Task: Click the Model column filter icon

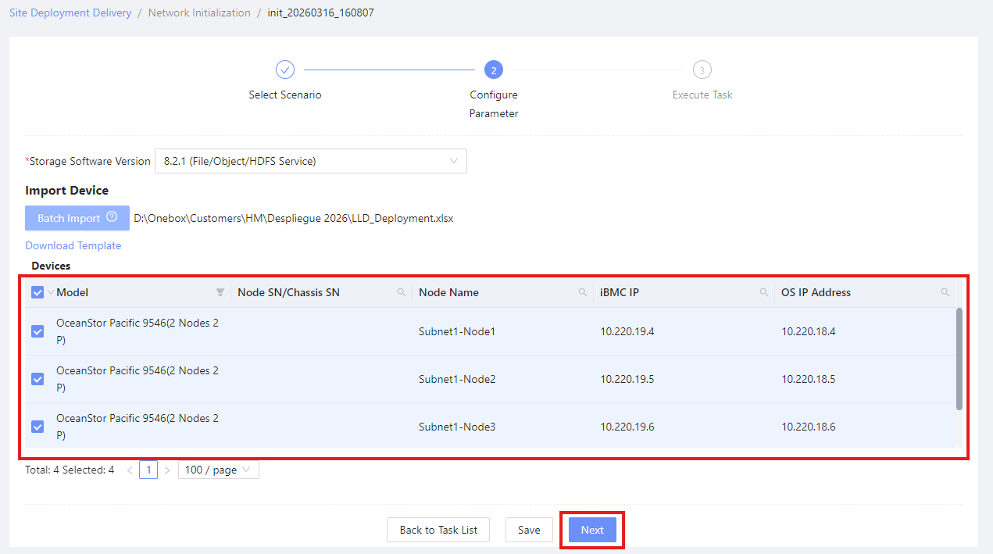Action: point(220,292)
